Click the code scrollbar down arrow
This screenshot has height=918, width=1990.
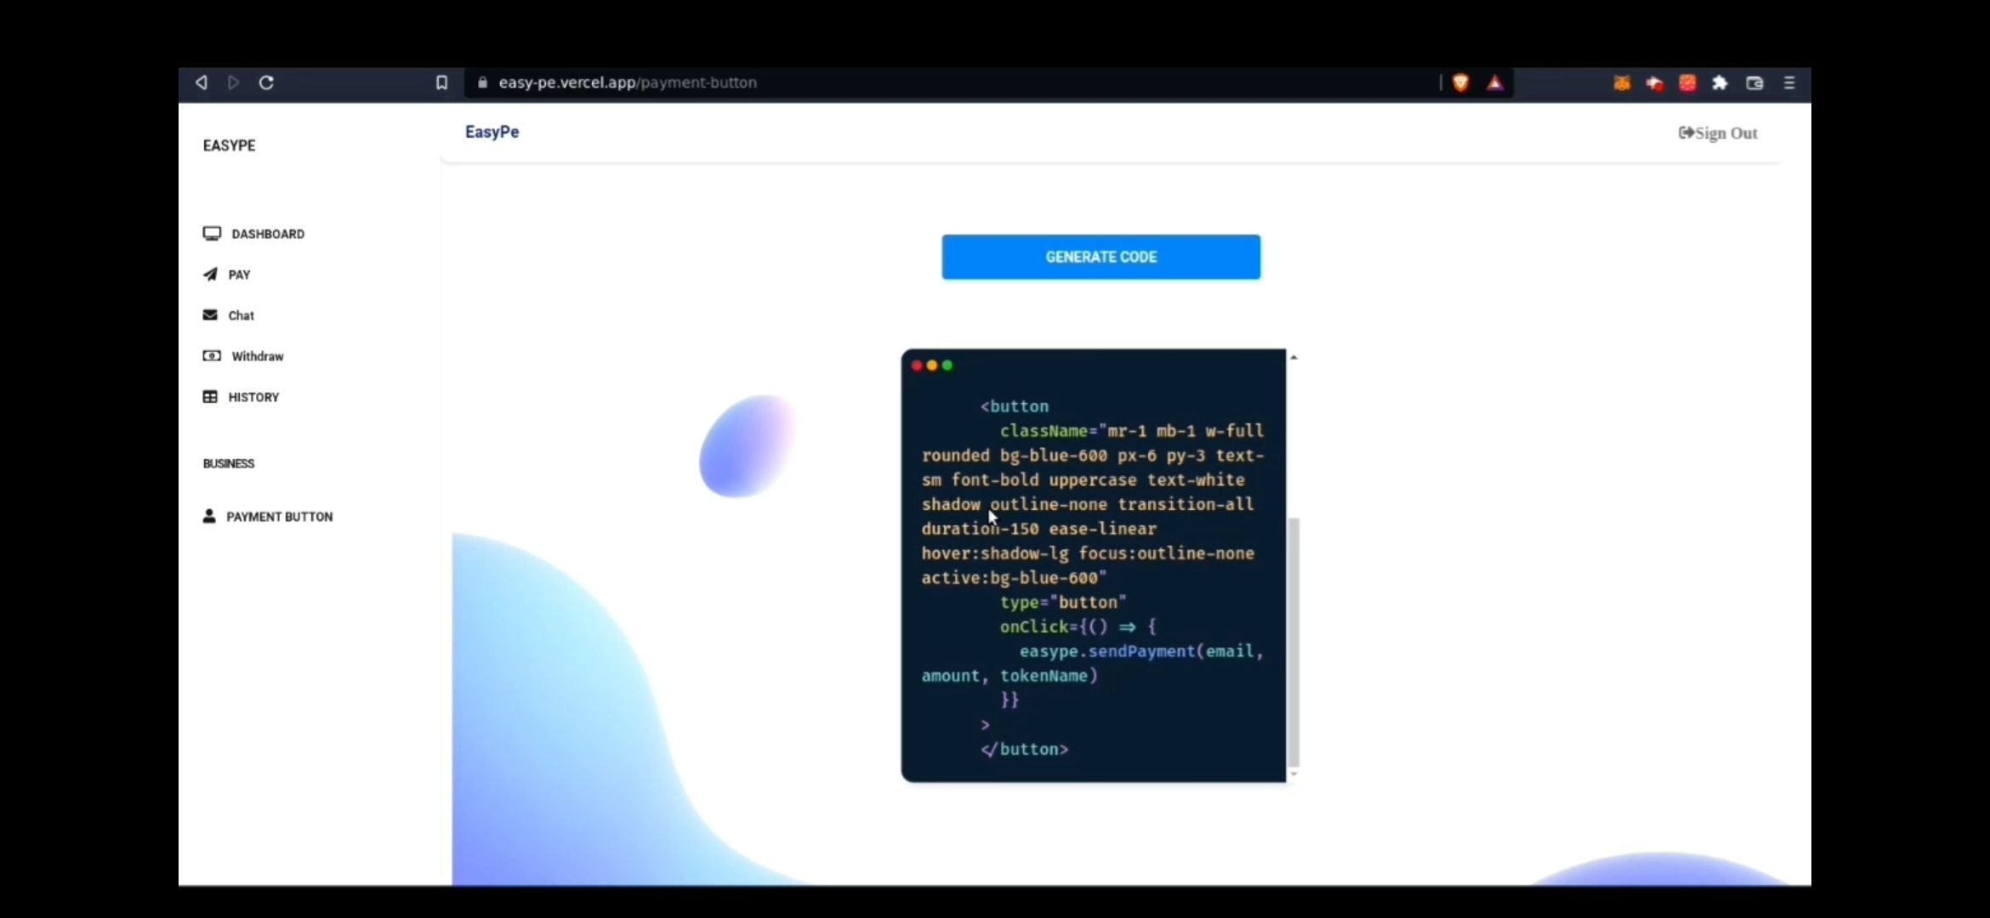1293,773
